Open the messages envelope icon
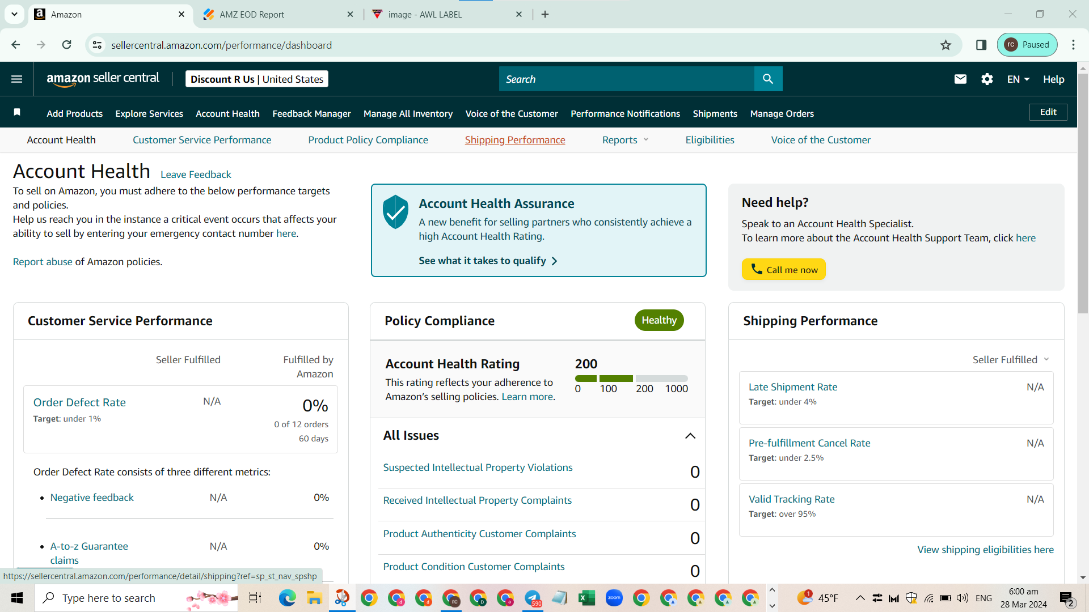Viewport: 1089px width, 612px height. pos(960,79)
